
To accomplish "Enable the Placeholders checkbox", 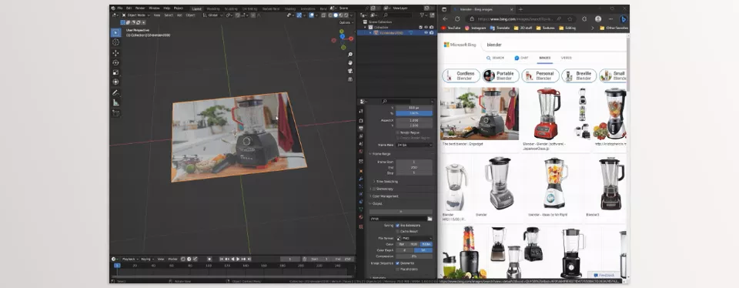I will click(398, 270).
